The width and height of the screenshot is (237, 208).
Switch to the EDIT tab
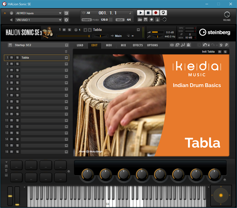(x=95, y=45)
